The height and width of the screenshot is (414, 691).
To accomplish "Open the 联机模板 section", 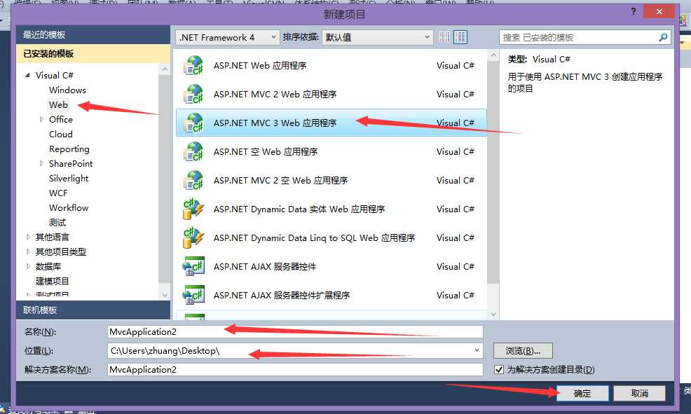I will 93,310.
